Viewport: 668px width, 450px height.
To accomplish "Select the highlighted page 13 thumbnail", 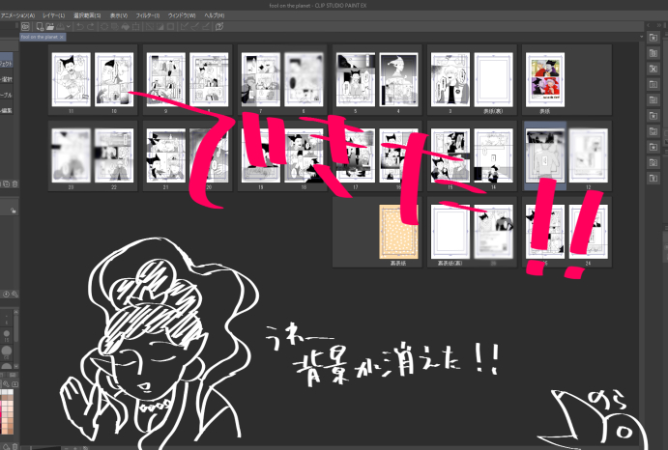I will 545,155.
